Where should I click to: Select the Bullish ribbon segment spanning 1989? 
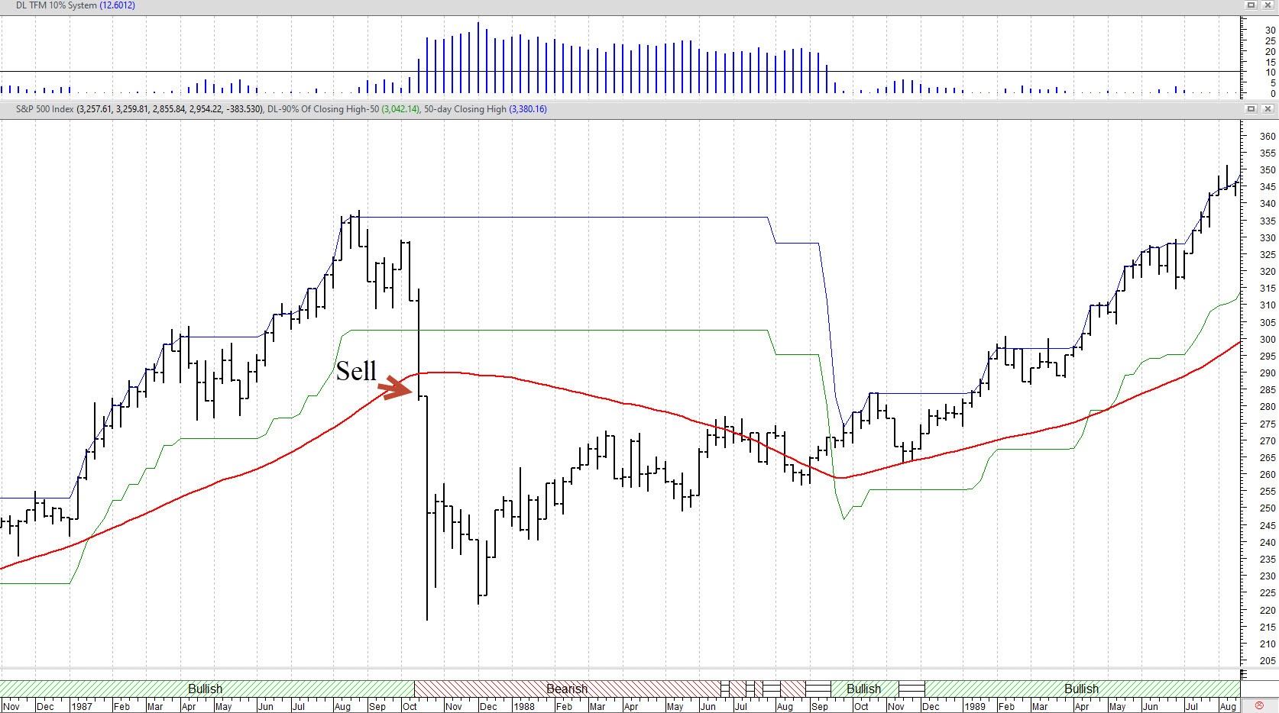1082,689
